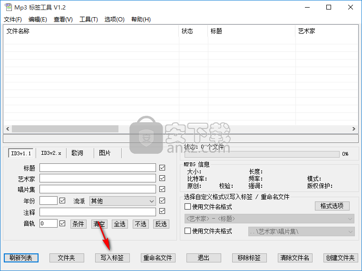Sort list by 文件名称 column header
Image resolution: width=362 pixels, height=271 pixels.
pos(91,31)
